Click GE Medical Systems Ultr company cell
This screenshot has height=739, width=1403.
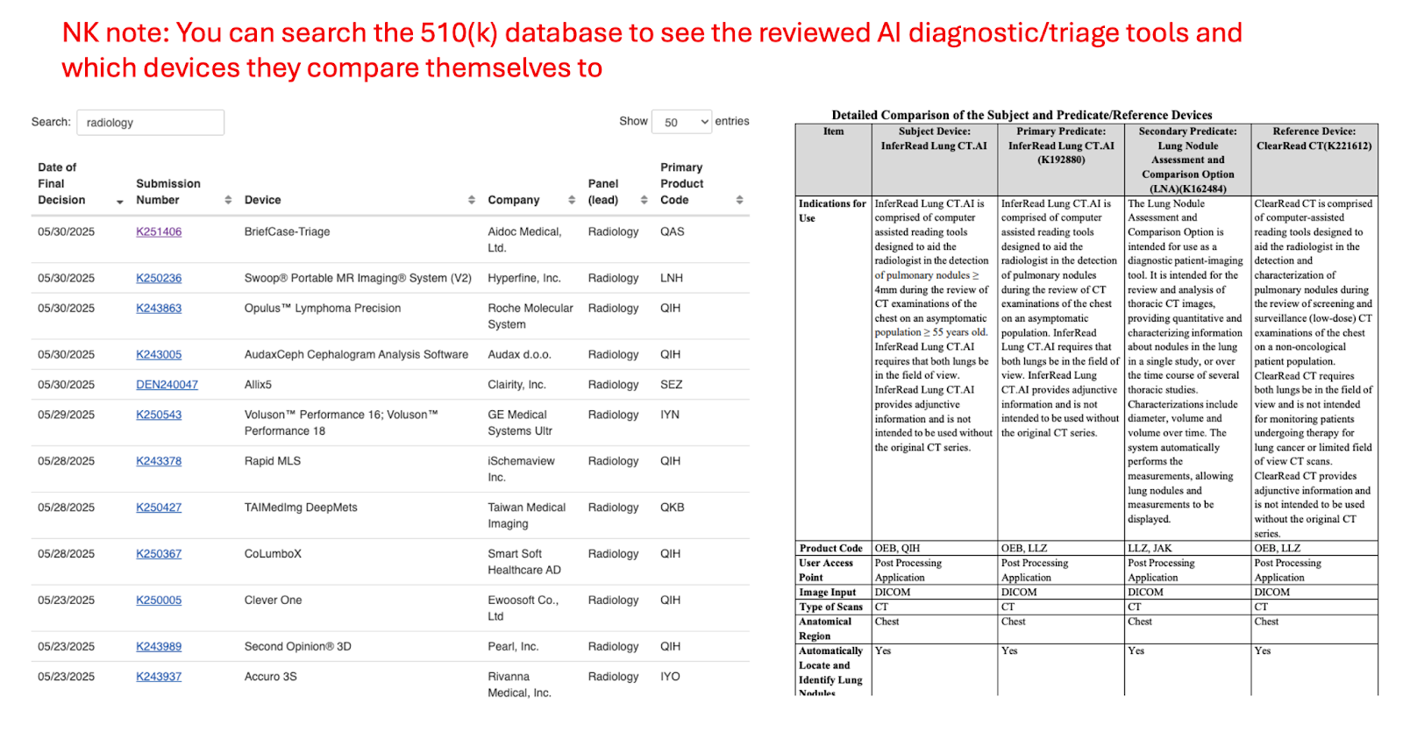coord(520,423)
